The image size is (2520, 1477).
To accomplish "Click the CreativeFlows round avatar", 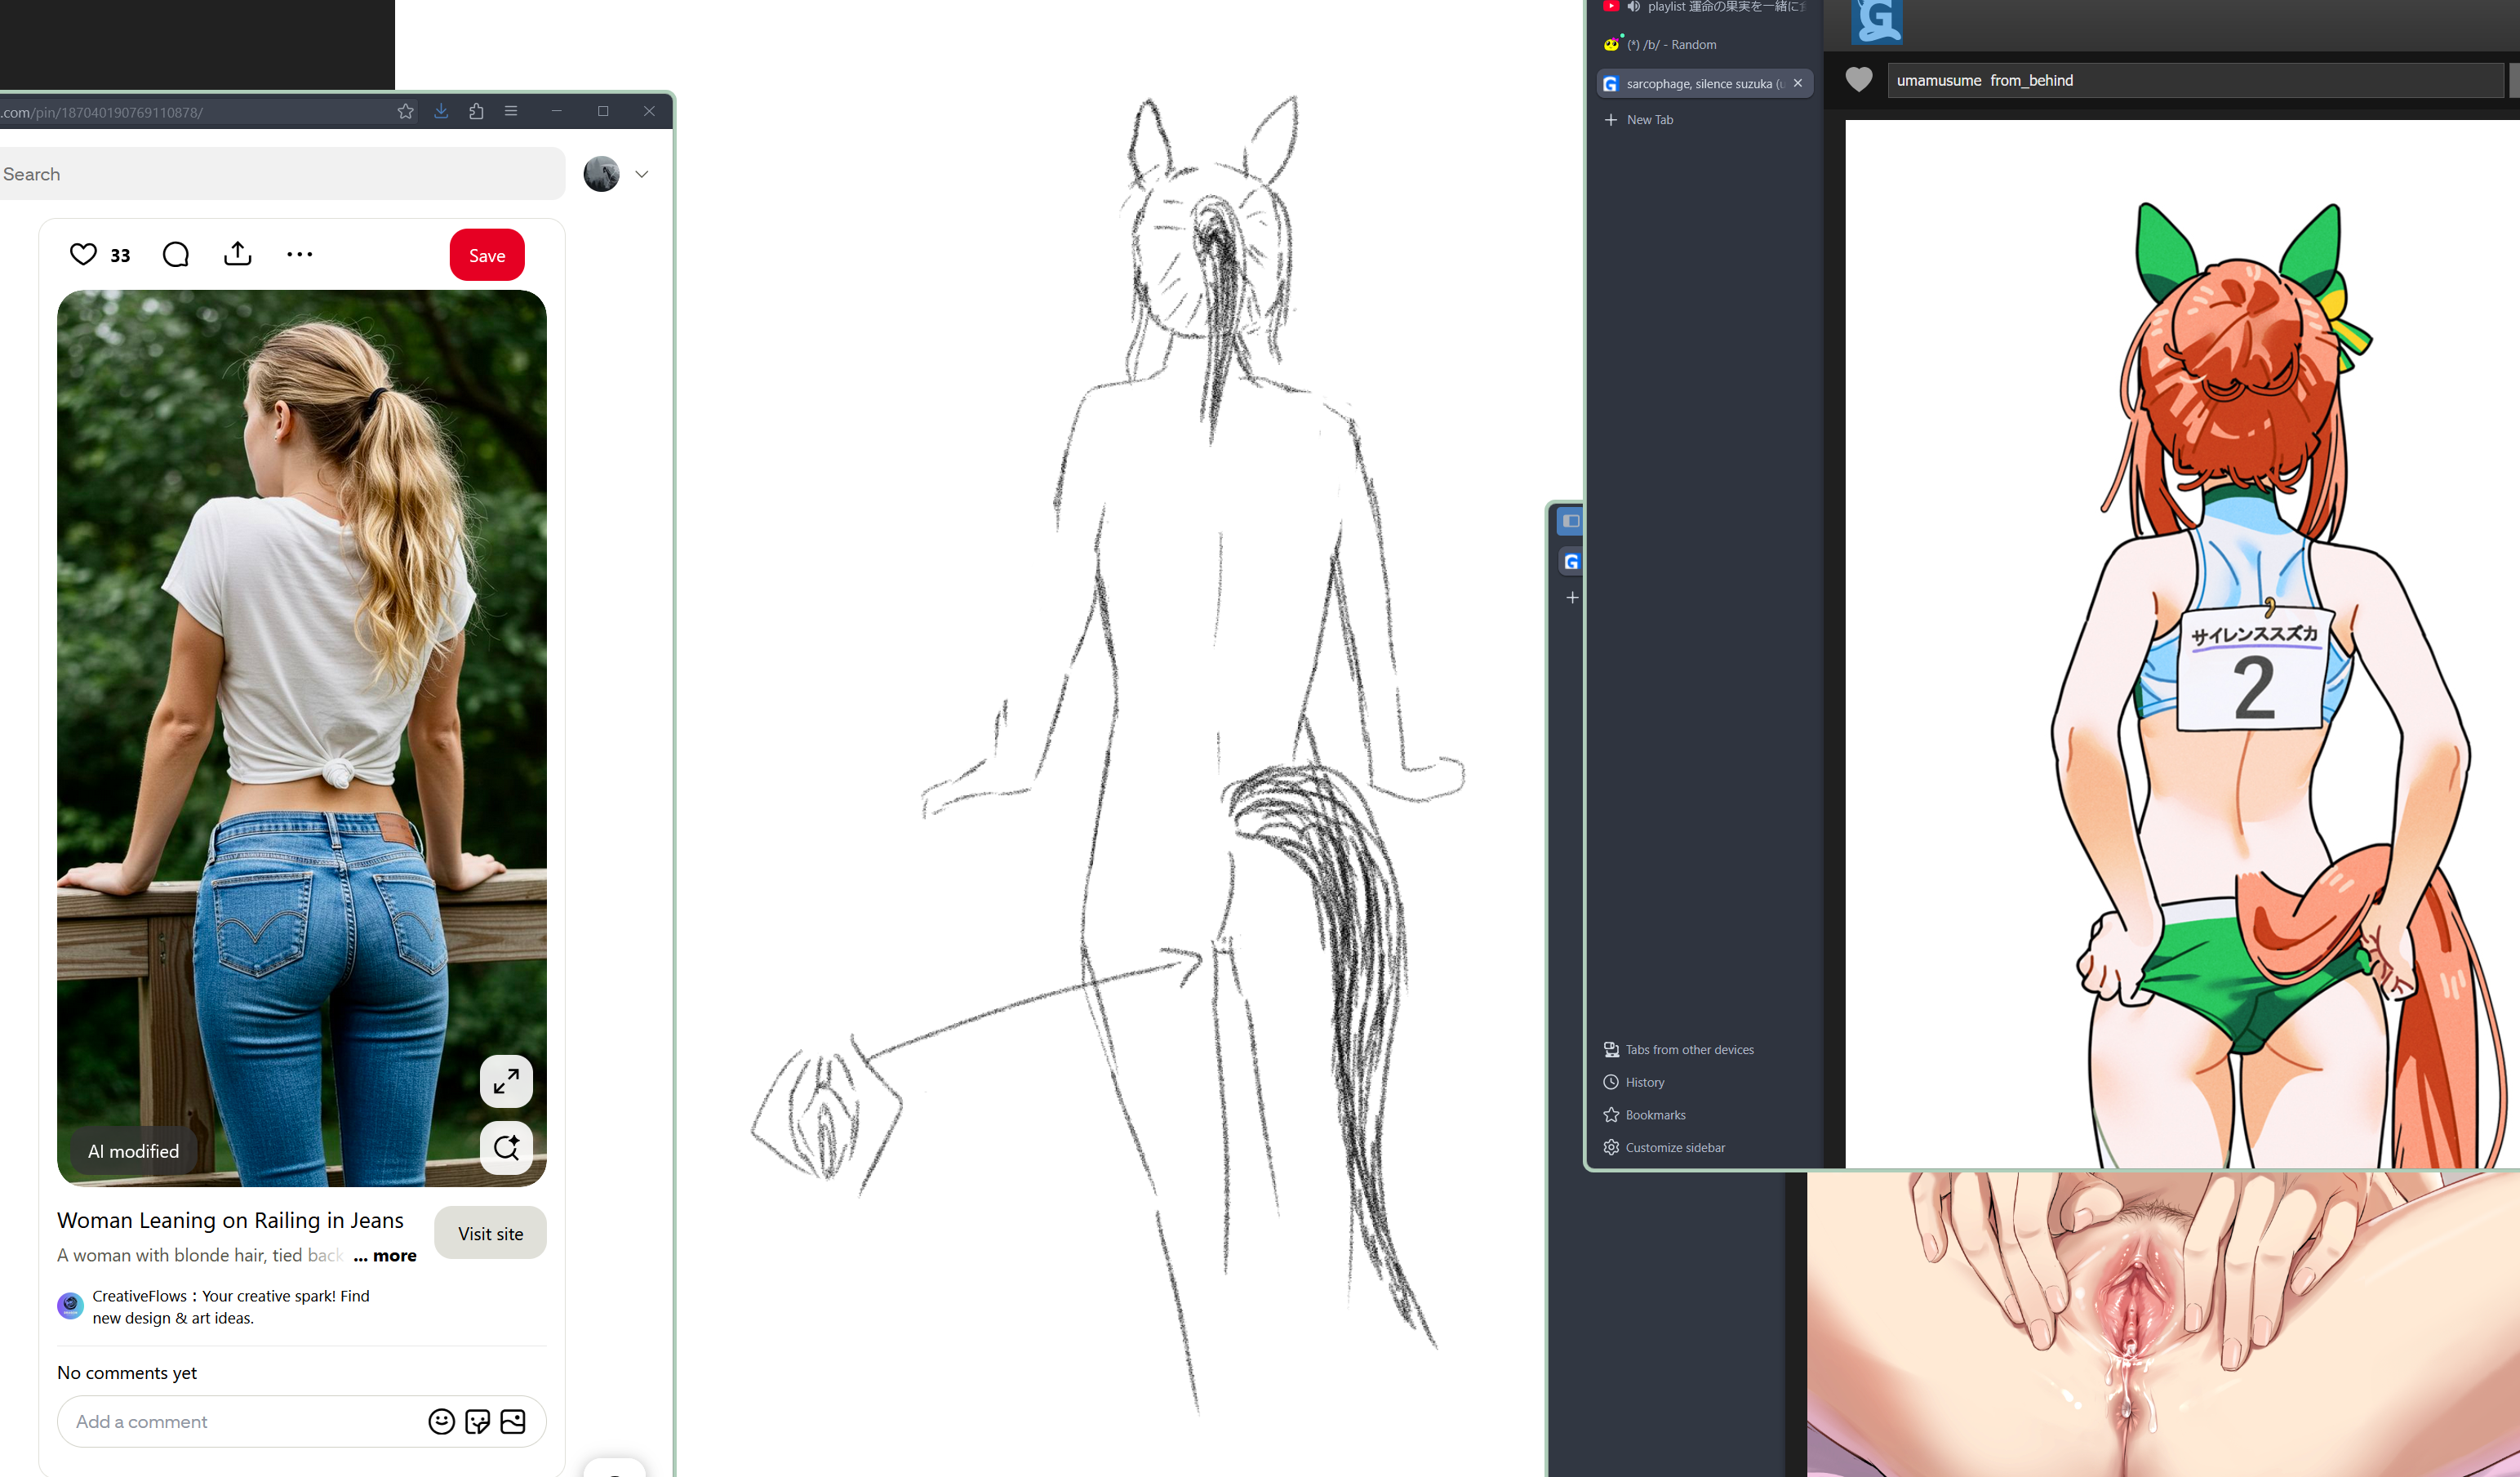I will coord(70,1306).
